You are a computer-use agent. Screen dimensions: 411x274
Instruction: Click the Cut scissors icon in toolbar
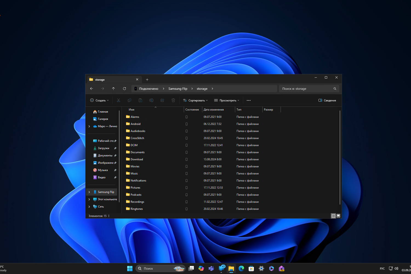click(x=118, y=100)
